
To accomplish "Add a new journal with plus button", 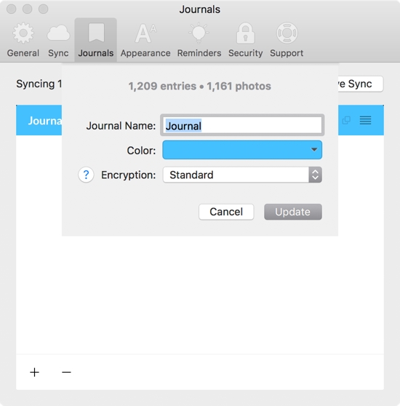I will pyautogui.click(x=34, y=372).
